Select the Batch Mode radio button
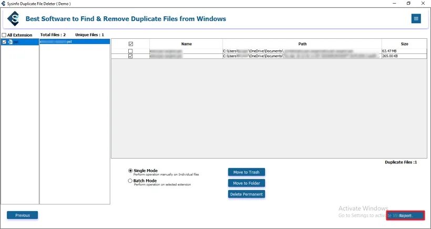The image size is (431, 229). pyautogui.click(x=130, y=181)
